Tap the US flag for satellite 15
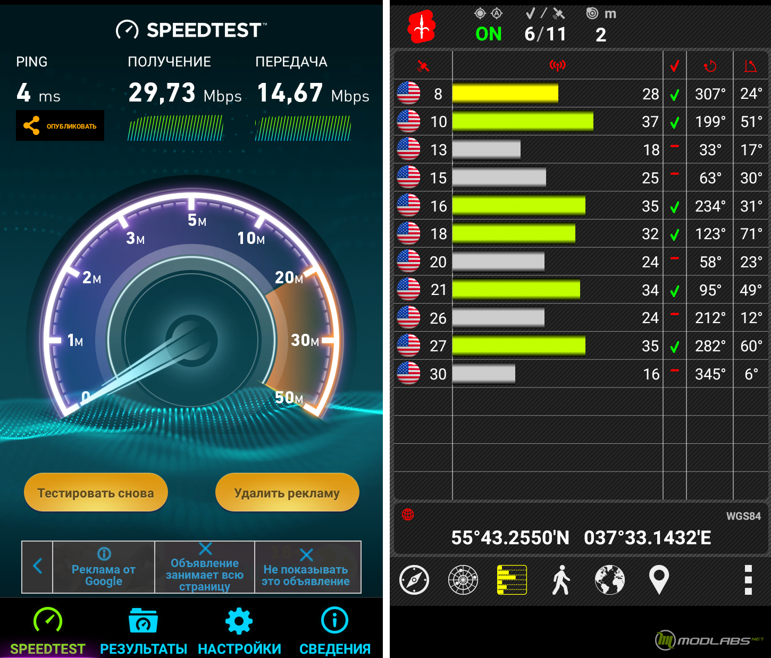The image size is (771, 658). click(408, 177)
